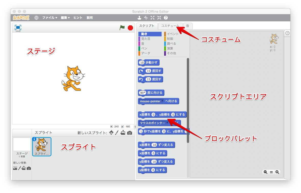This screenshot has width=301, height=193.
Task: Upload sprite from file
Action: (123, 133)
